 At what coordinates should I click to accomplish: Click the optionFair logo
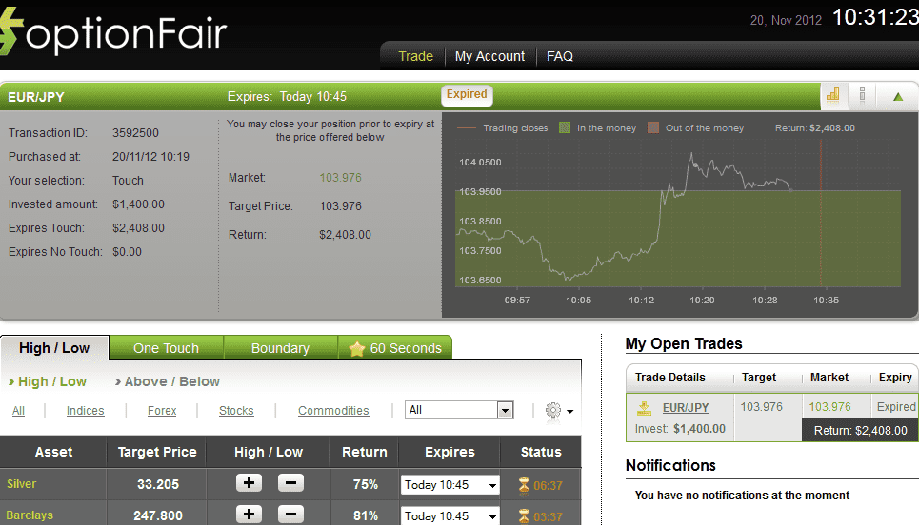(113, 32)
